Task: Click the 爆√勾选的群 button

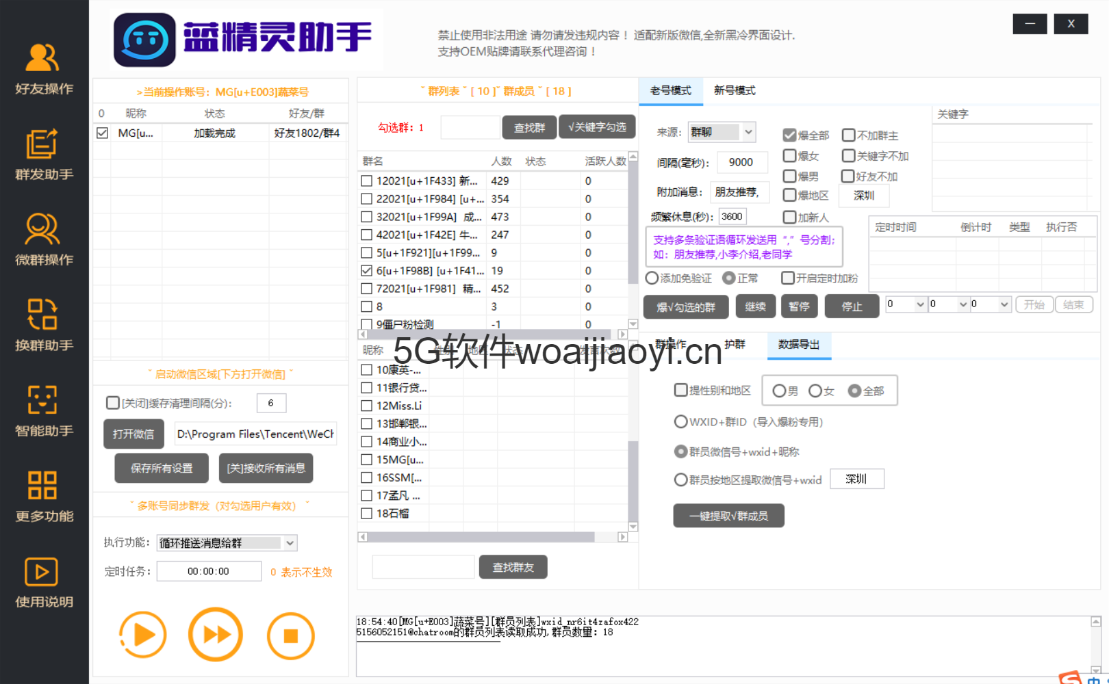Action: 686,306
